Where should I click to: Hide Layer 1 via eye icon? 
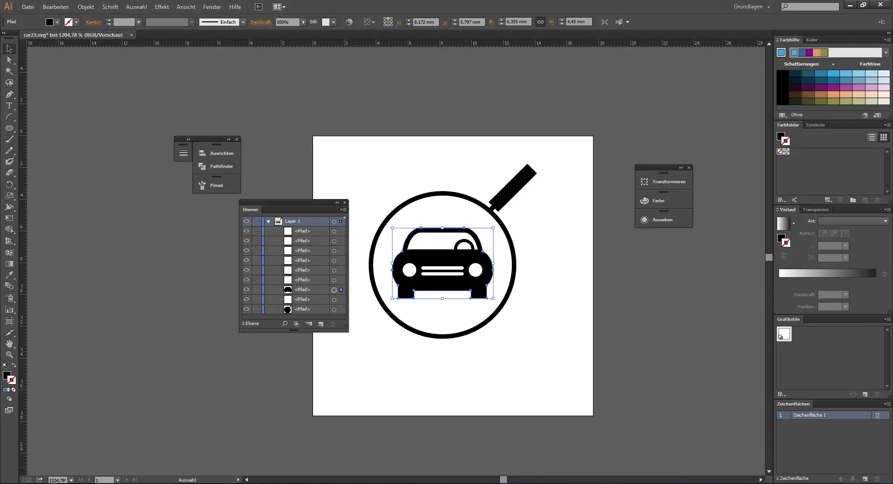pyautogui.click(x=247, y=221)
